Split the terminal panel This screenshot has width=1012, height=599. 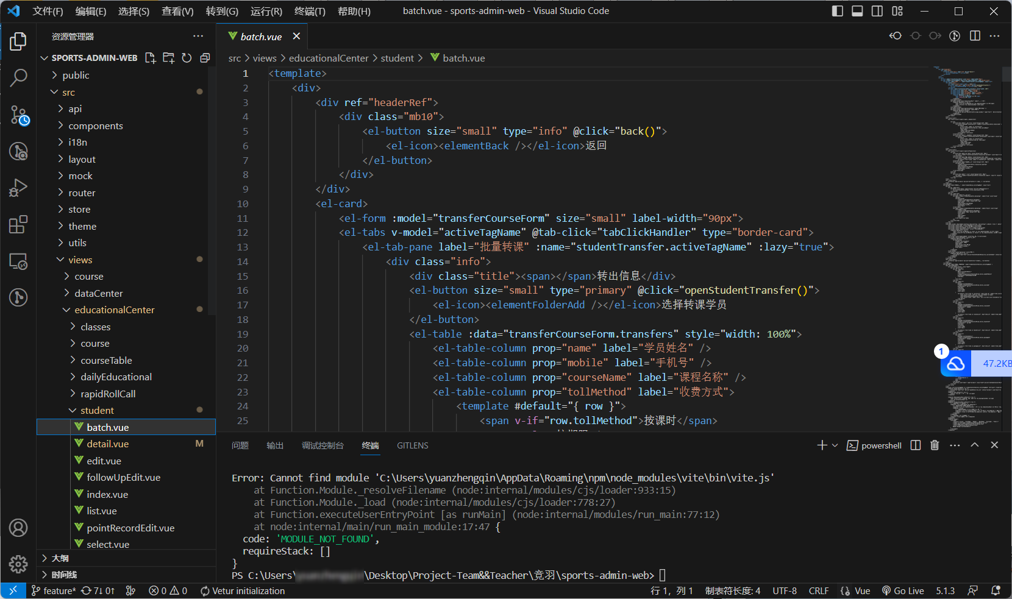pos(915,445)
